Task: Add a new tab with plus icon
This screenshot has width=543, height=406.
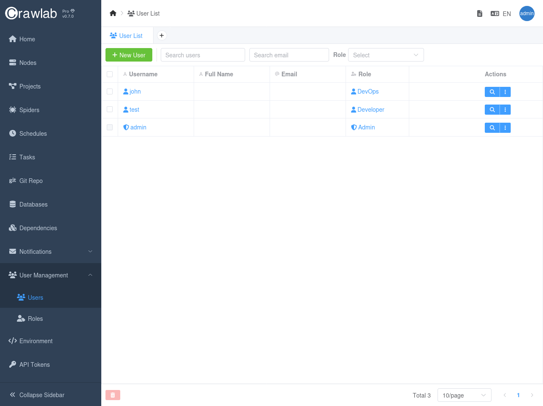Action: (x=162, y=35)
